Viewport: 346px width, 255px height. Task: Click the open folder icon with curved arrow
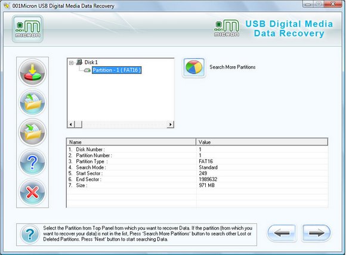(32, 102)
